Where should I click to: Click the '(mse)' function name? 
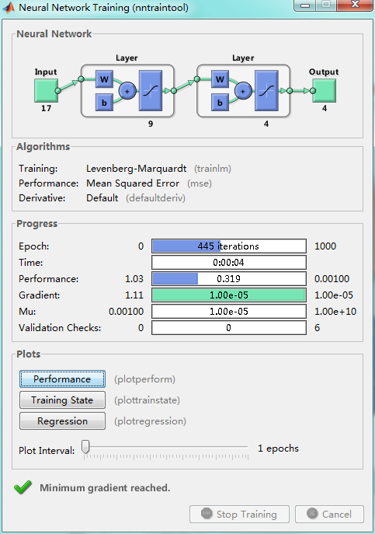(x=200, y=183)
